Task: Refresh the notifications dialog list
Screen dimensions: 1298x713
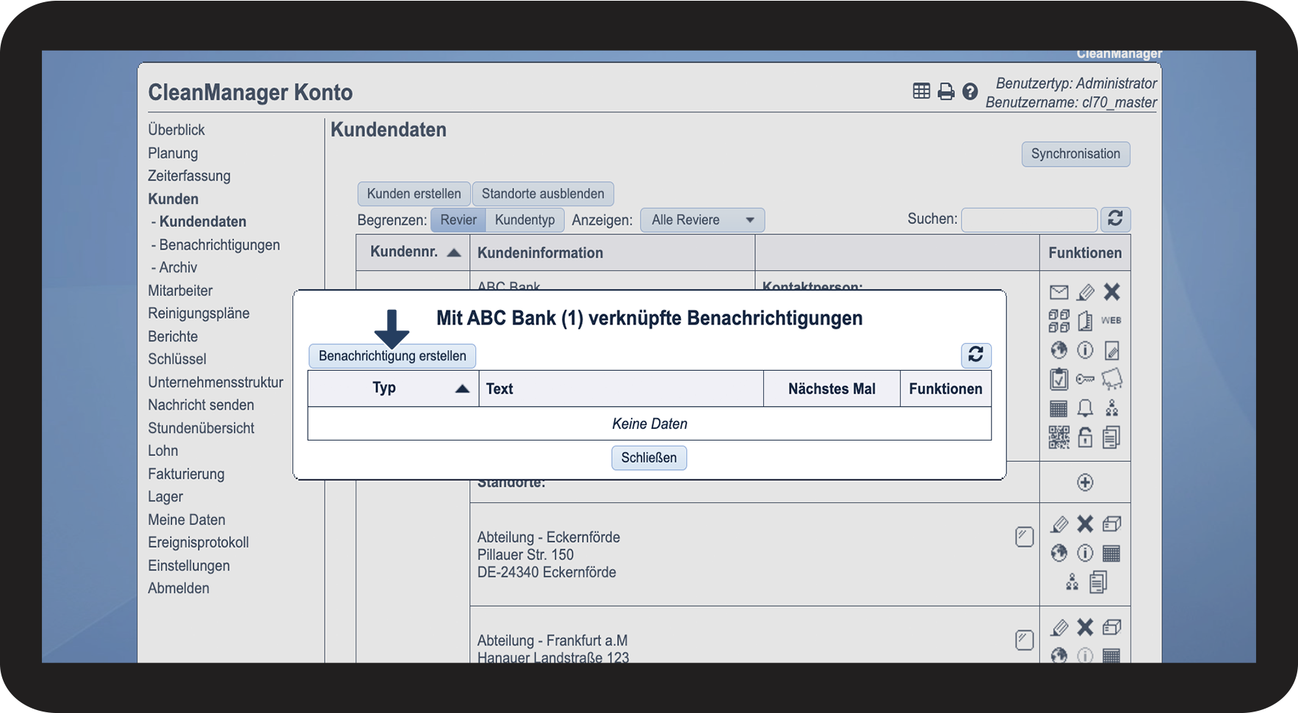Action: [x=976, y=355]
